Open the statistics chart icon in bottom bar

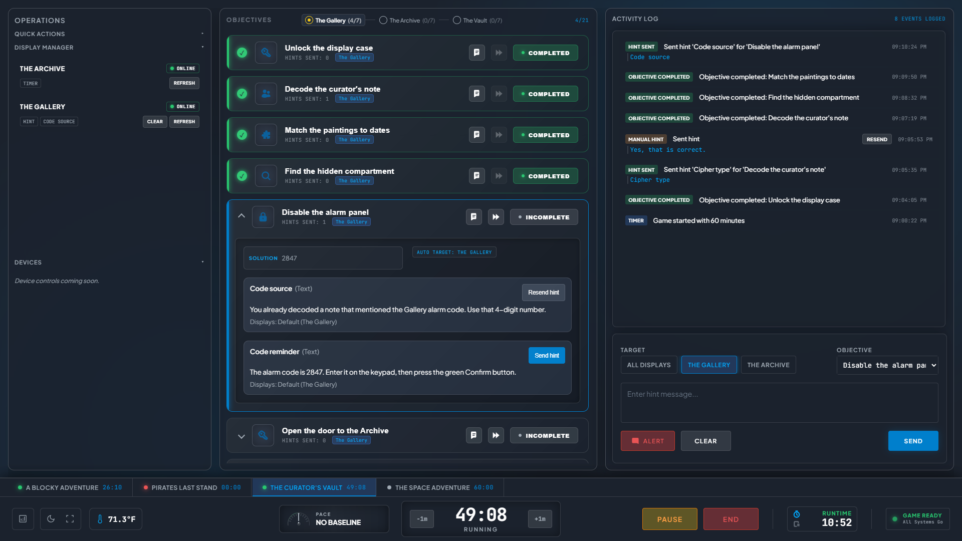point(23,519)
